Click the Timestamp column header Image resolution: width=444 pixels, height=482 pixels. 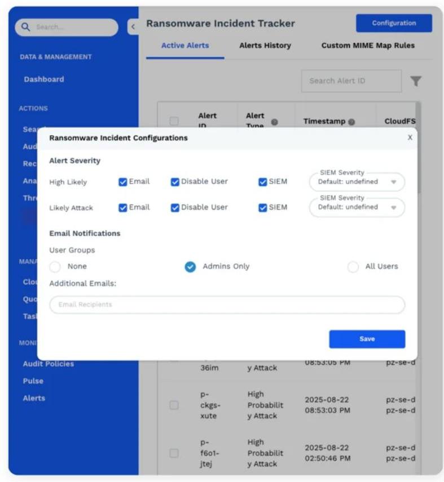[x=324, y=122]
